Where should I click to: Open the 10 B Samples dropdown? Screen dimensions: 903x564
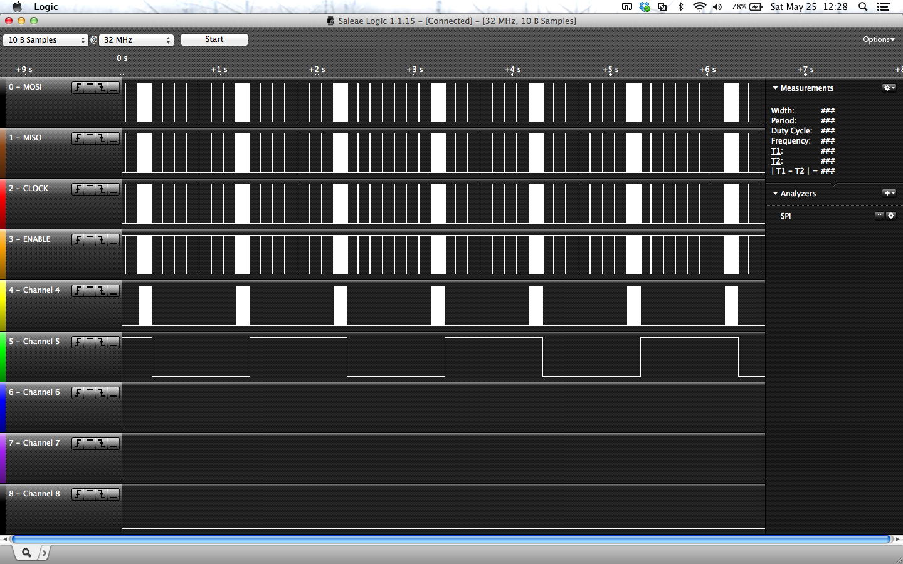pyautogui.click(x=45, y=40)
